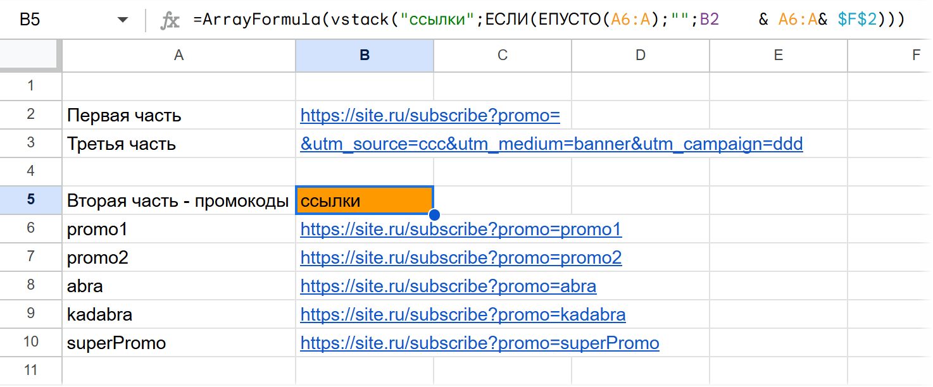This screenshot has width=933, height=387.
Task: Click the blue fill handle on B5
Action: point(434,215)
